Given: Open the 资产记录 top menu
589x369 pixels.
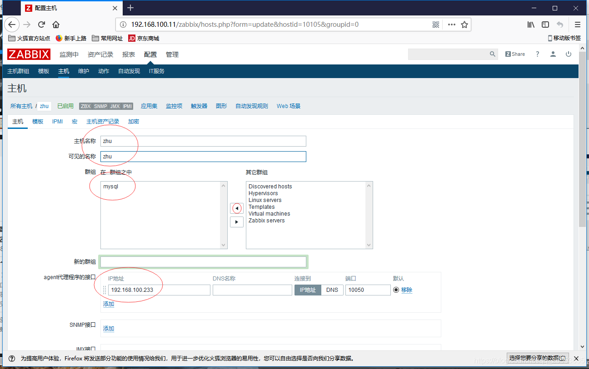Looking at the screenshot, I should point(100,54).
